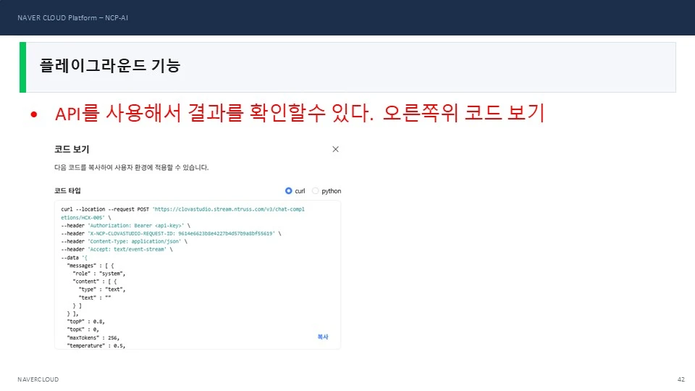This screenshot has width=695, height=391.
Task: Click the "role" : "system" line
Action: pyautogui.click(x=99, y=274)
